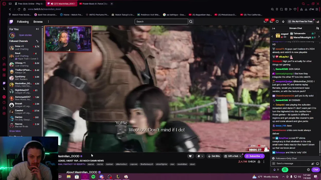This screenshot has width=321, height=180.
Task: Select the Maximilian_DOOD browser tab
Action: coord(61,4)
